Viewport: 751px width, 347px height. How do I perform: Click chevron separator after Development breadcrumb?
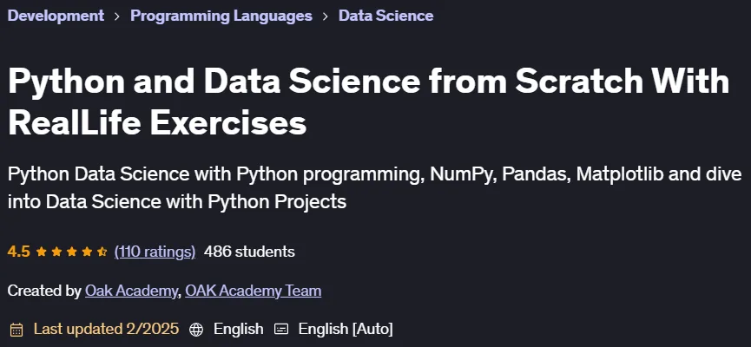(117, 16)
